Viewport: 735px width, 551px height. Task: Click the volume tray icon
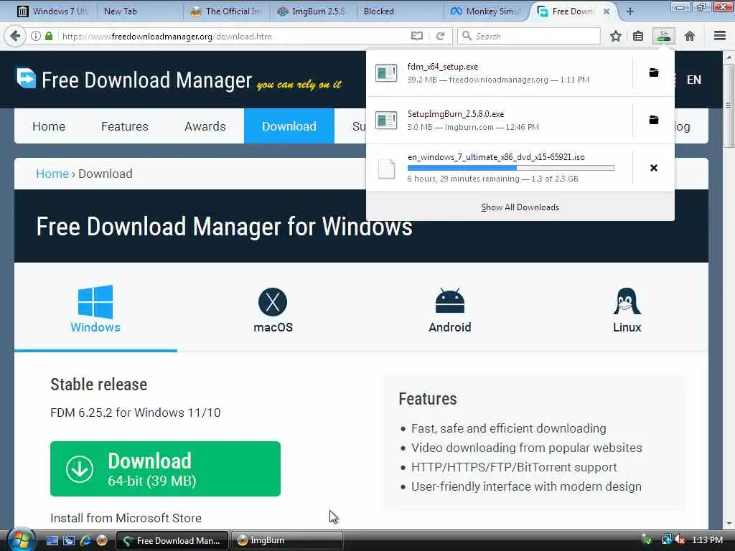(x=680, y=540)
